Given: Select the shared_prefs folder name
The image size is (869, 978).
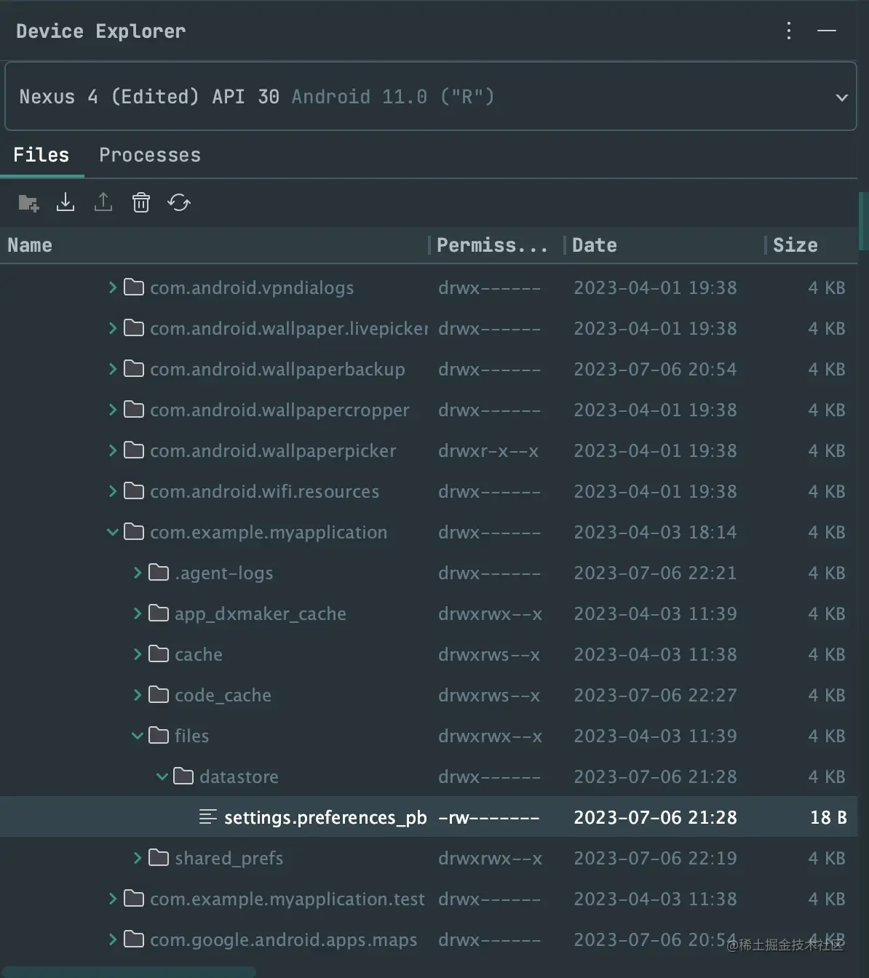Looking at the screenshot, I should [x=229, y=859].
